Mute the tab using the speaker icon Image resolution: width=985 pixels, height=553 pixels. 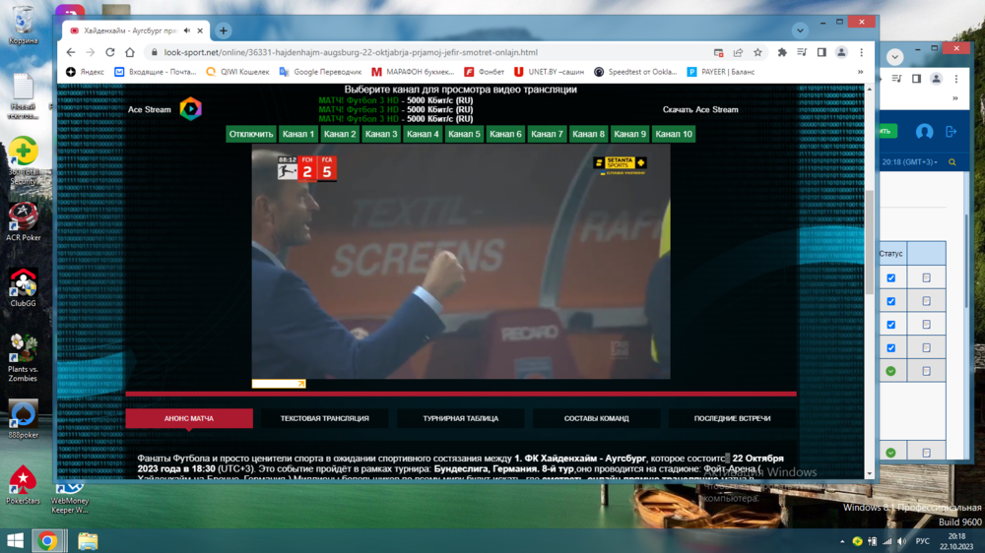click(x=187, y=31)
